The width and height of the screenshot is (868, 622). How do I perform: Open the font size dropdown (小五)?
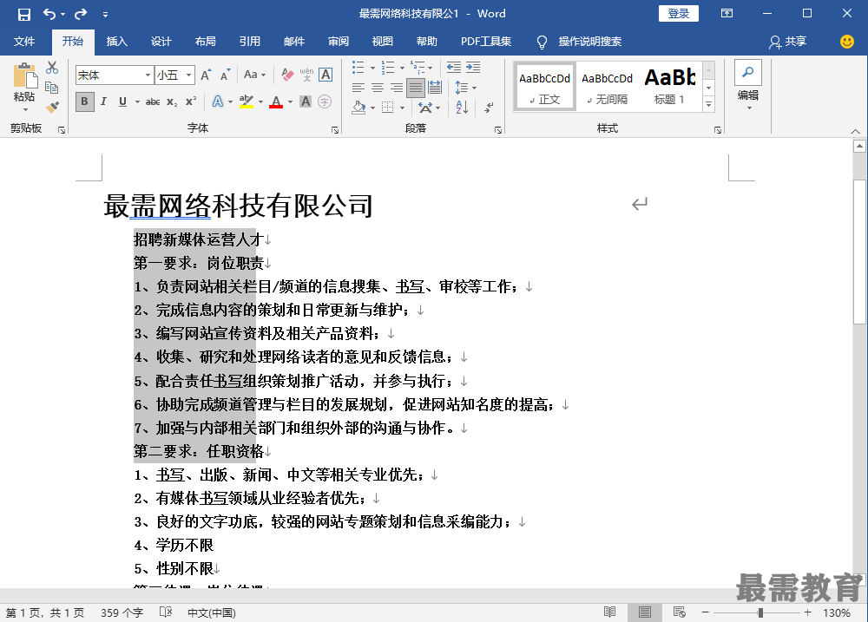tap(188, 75)
